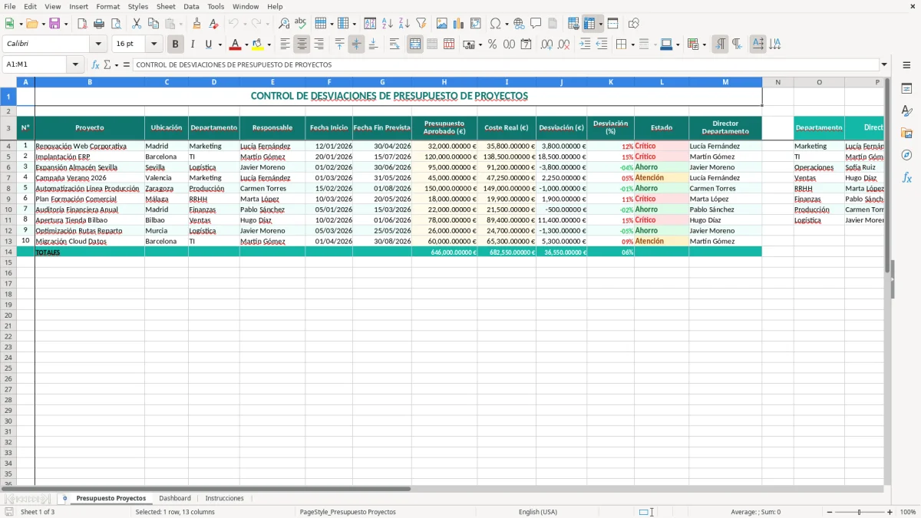Expand the Name Box dropdown
This screenshot has height=518, width=921.
(x=76, y=64)
